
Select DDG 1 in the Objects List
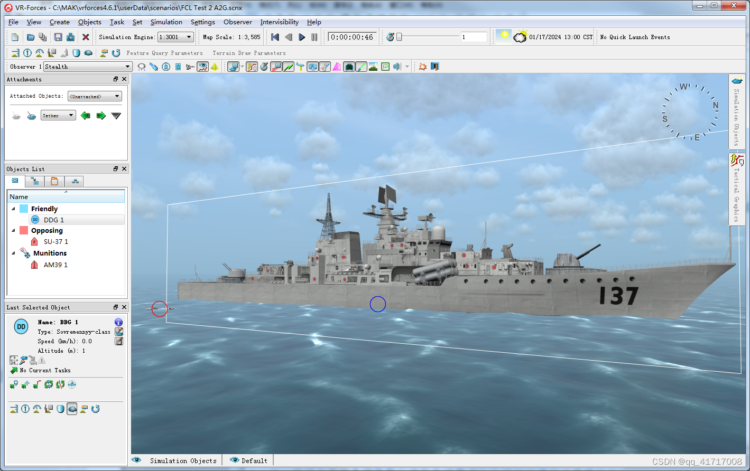click(x=54, y=220)
